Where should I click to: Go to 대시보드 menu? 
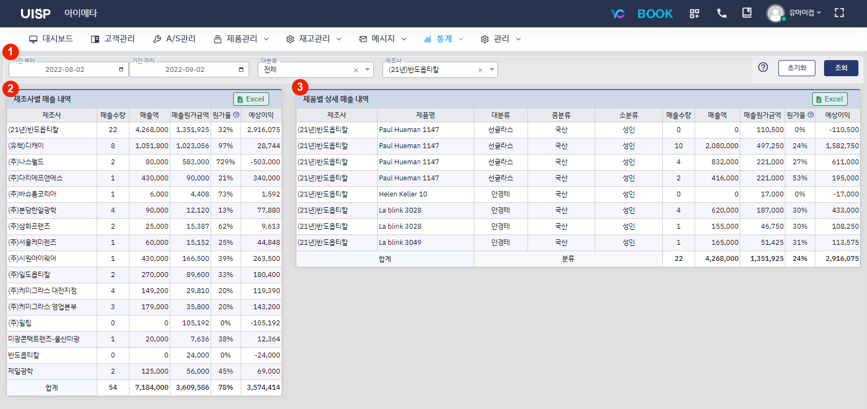coord(51,39)
